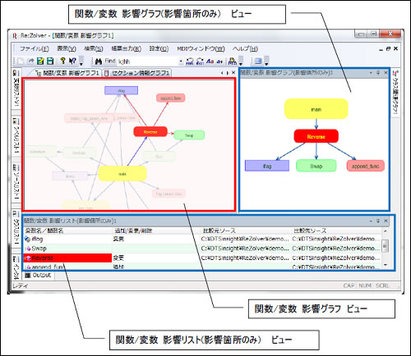Image resolution: width=411 pixels, height=356 pixels.
Task: Click the edit document icon with pencil
Action: coord(40,61)
